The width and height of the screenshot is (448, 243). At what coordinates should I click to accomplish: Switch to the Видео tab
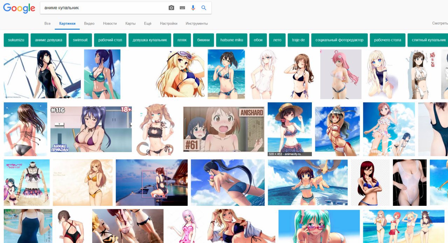pyautogui.click(x=89, y=23)
